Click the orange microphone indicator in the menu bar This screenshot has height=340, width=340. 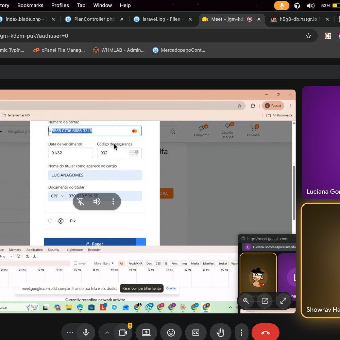tap(282, 5)
